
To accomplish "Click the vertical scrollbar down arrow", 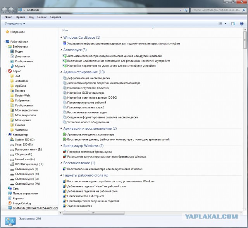I will [245, 209].
